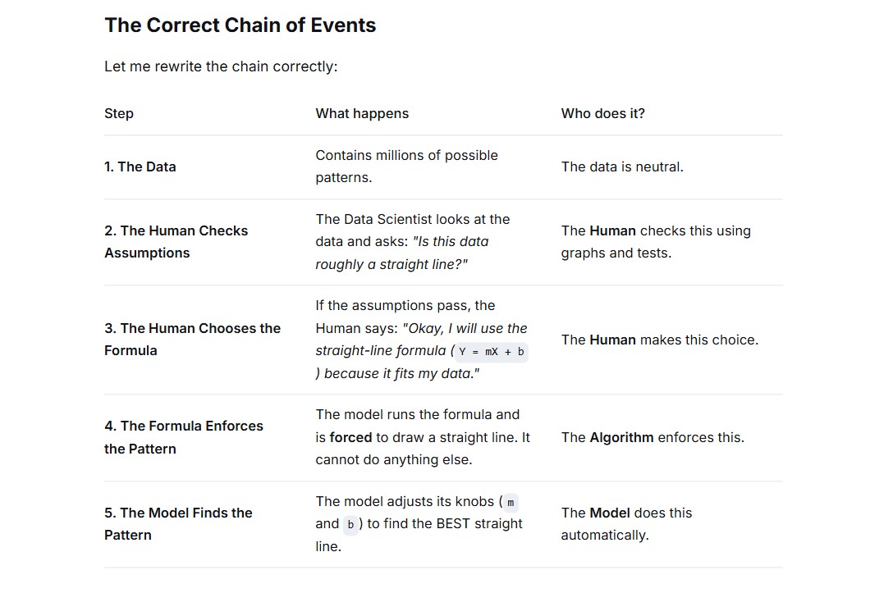
Task: Click the italic 'Is this data roughly a straight line?' quote
Action: [x=402, y=253]
